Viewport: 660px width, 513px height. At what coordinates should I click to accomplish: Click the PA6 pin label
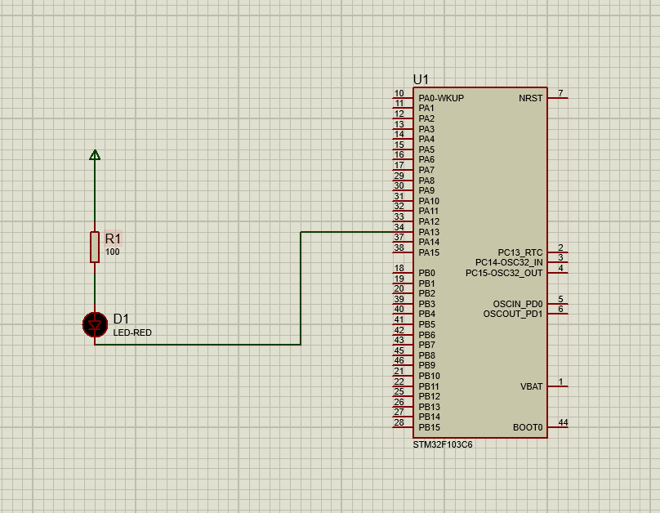tap(426, 159)
